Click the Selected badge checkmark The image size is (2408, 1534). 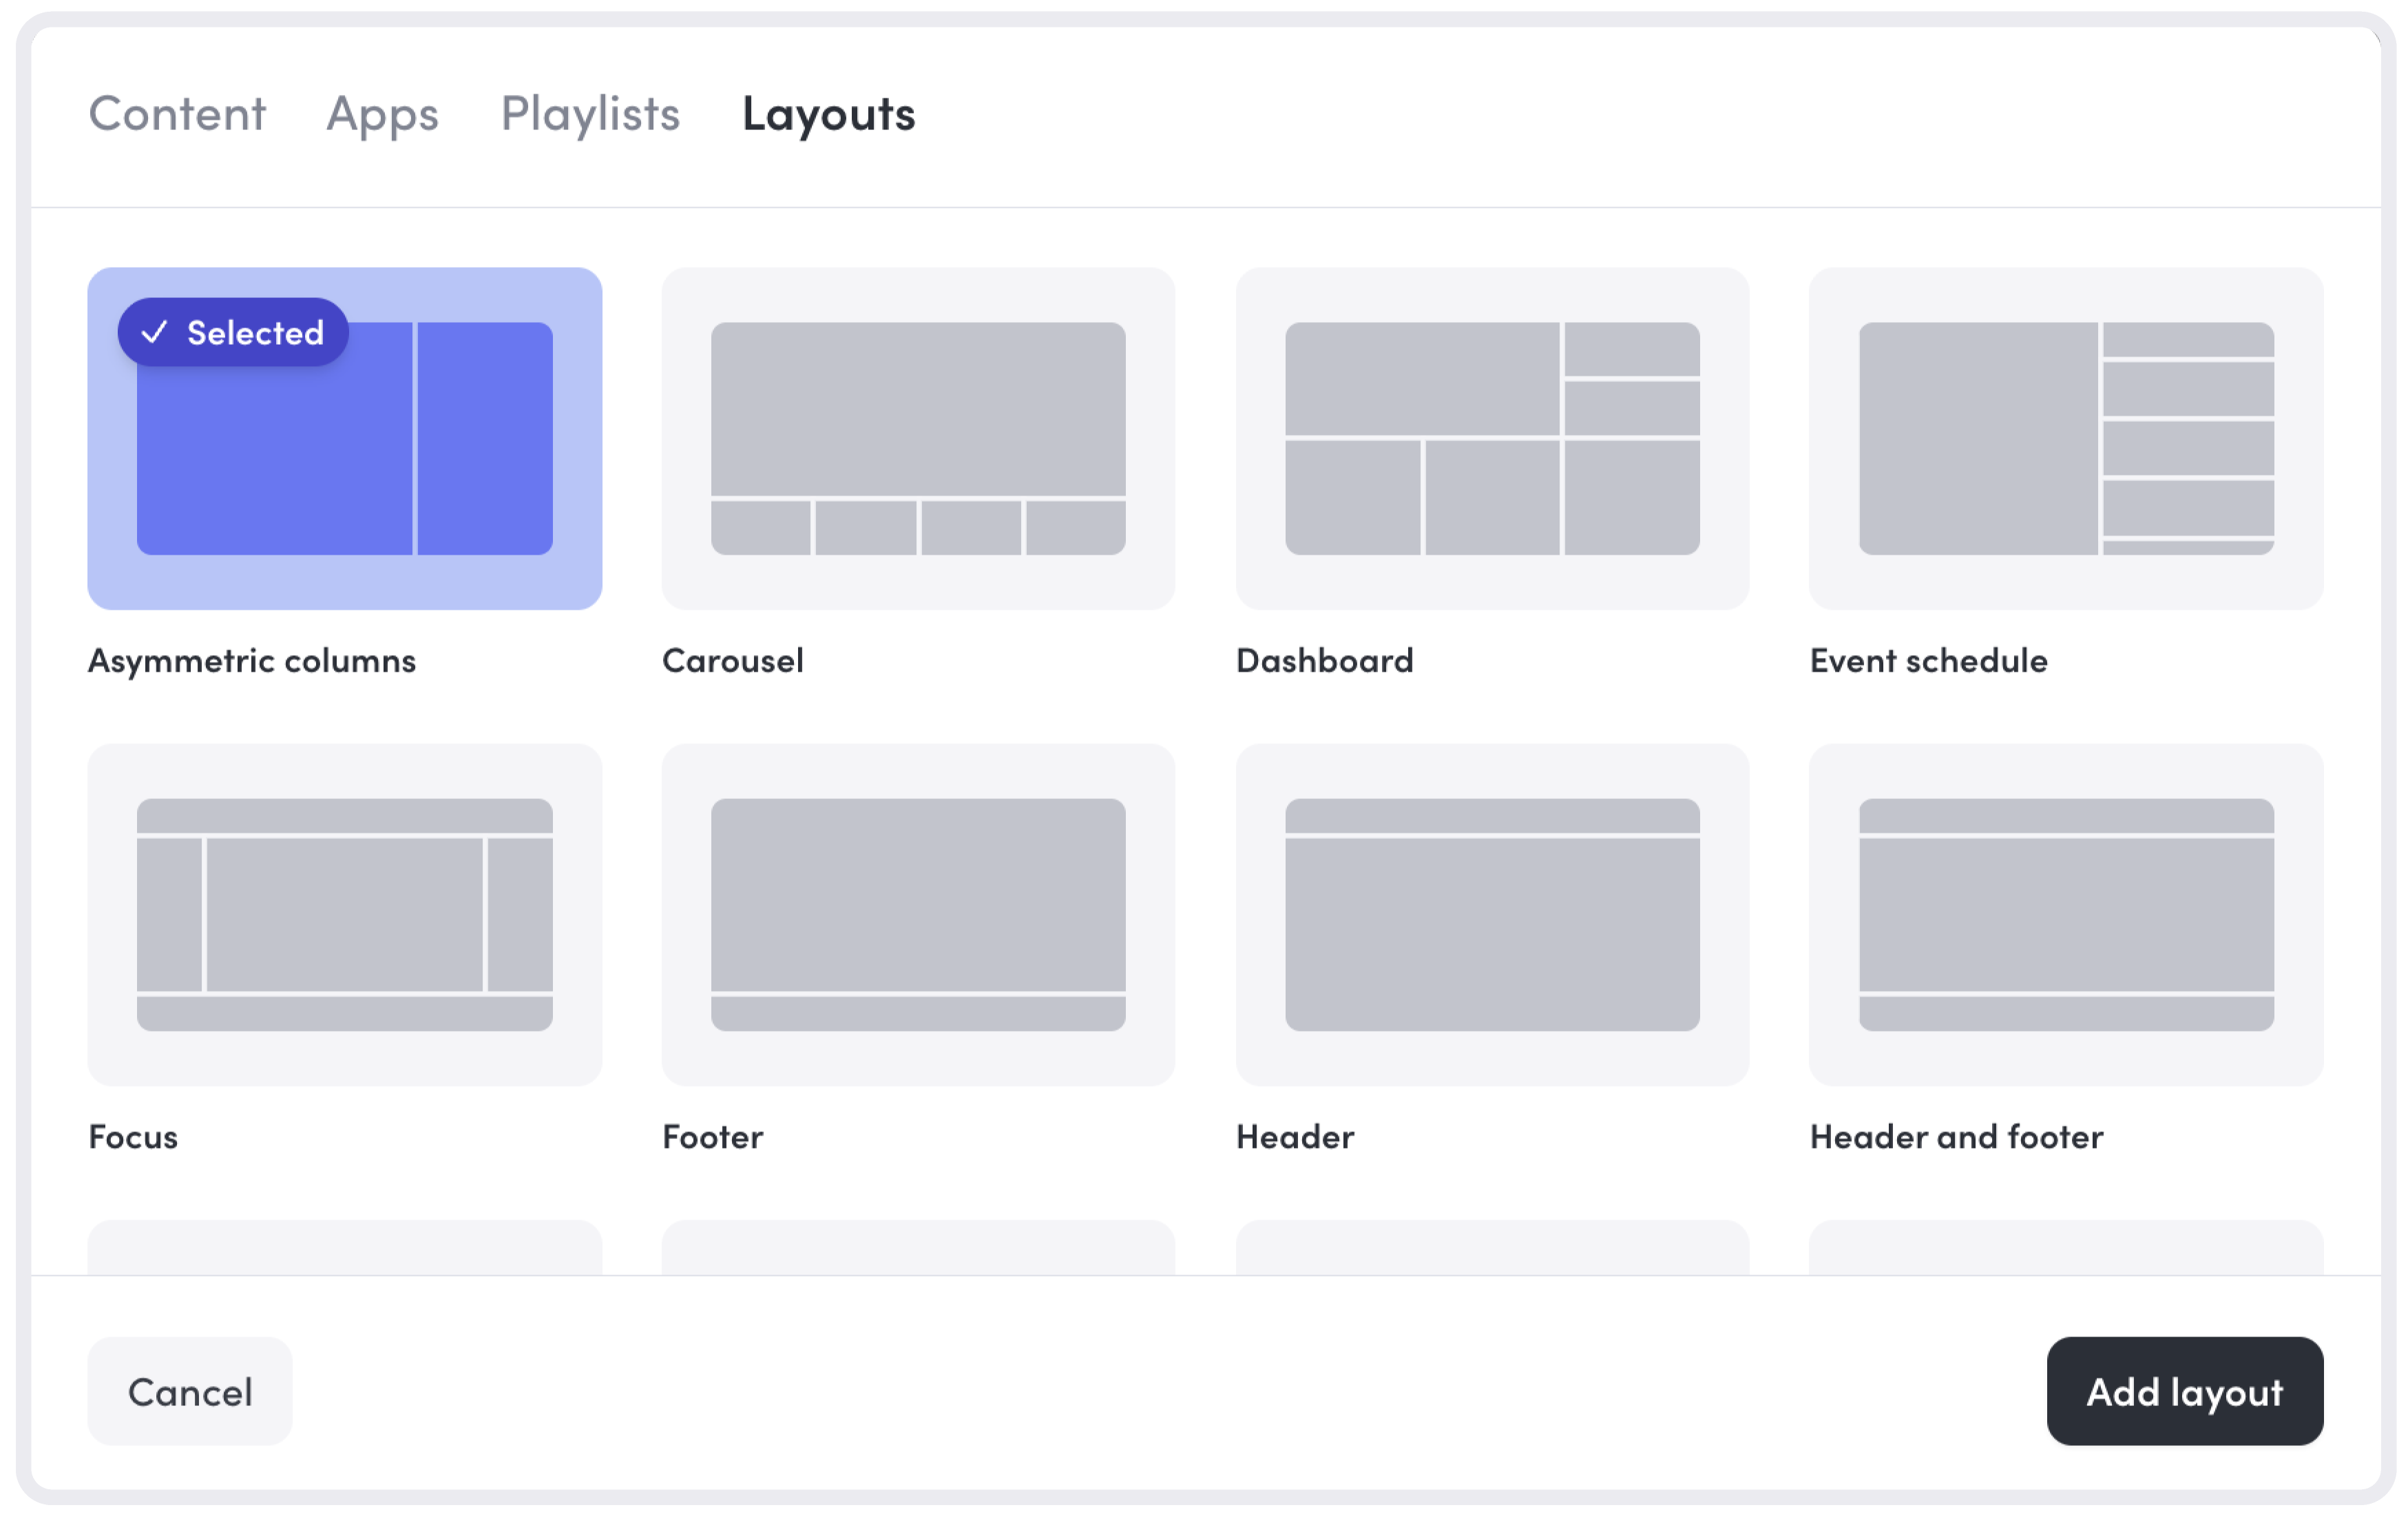[x=155, y=332]
